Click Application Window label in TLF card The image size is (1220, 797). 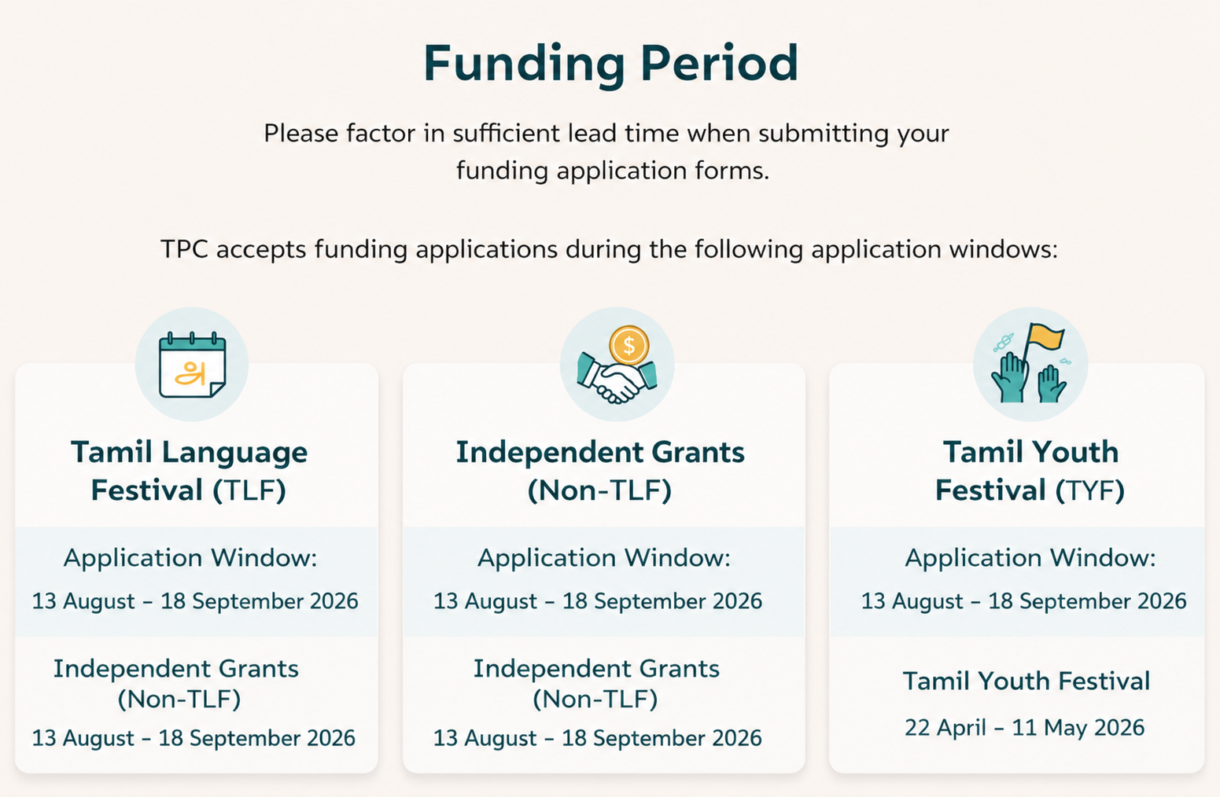(190, 557)
